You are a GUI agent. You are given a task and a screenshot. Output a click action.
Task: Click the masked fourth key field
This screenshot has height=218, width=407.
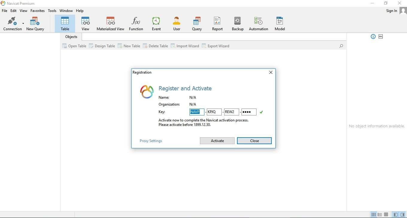pos(249,112)
